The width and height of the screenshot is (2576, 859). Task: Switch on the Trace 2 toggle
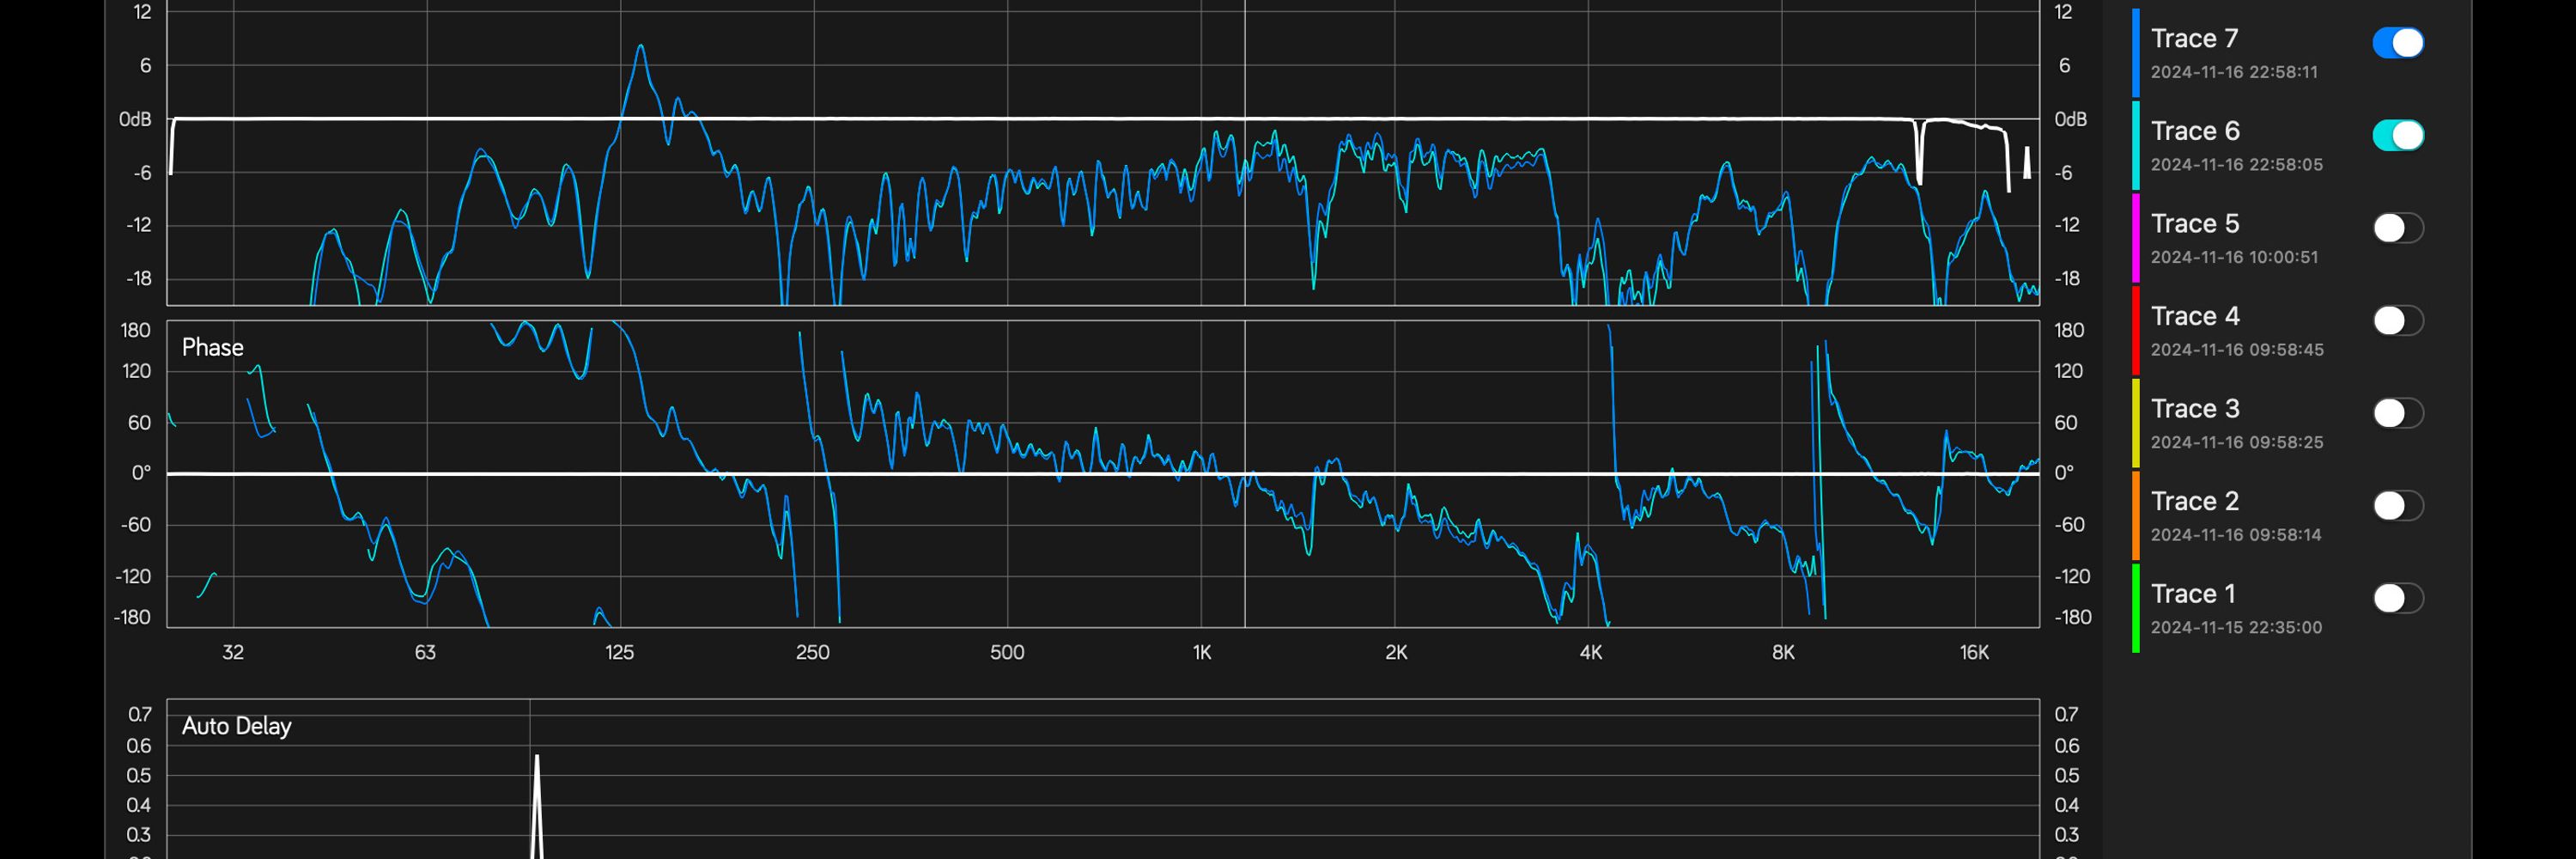tap(2398, 505)
